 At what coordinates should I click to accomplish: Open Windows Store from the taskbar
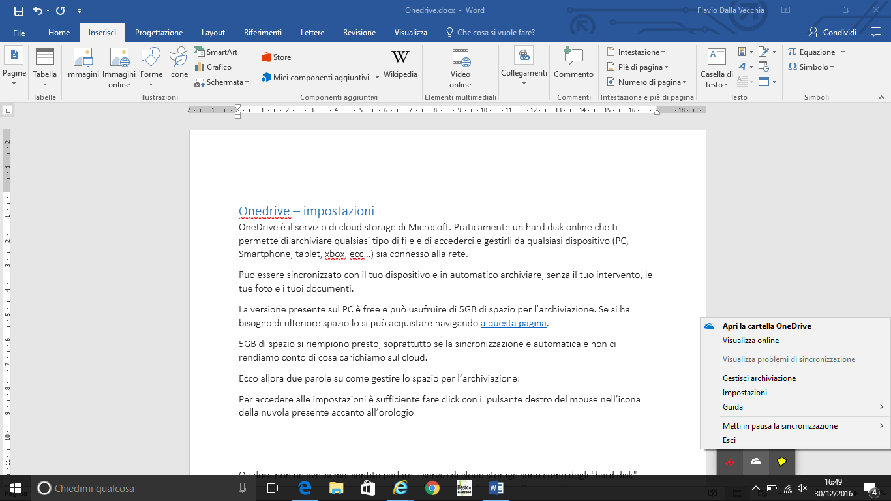click(368, 488)
